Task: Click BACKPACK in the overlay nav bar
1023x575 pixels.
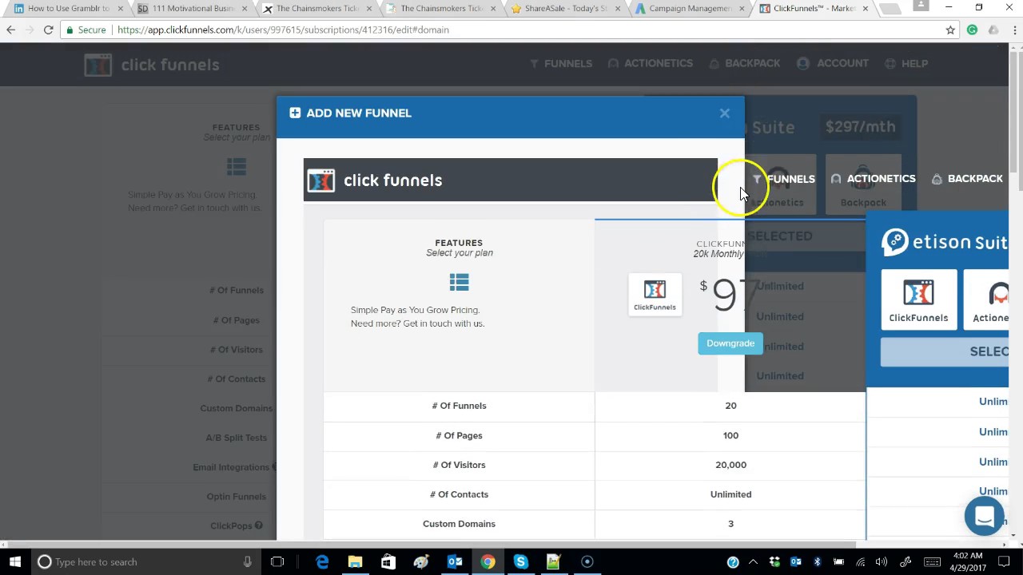Action: [x=968, y=179]
